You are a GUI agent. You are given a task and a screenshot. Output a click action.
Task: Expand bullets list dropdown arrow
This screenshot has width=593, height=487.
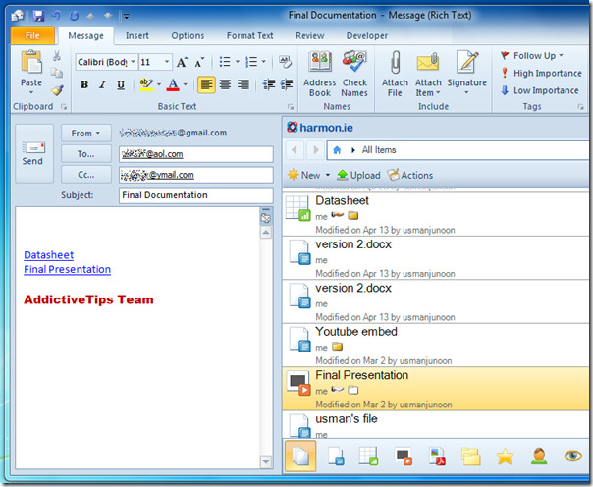(x=238, y=62)
